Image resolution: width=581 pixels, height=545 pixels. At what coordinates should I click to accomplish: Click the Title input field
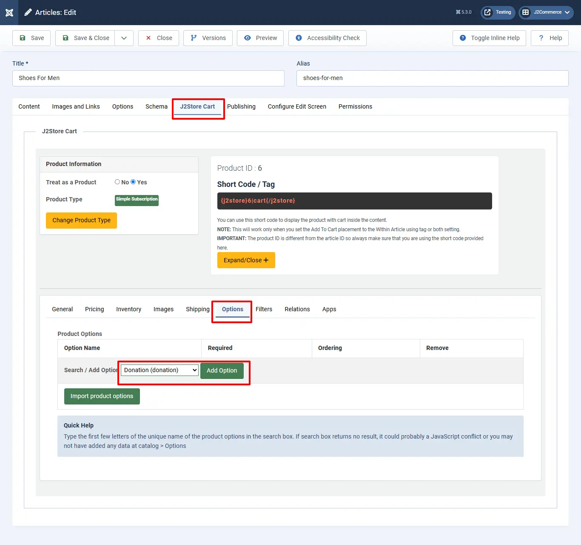point(148,78)
